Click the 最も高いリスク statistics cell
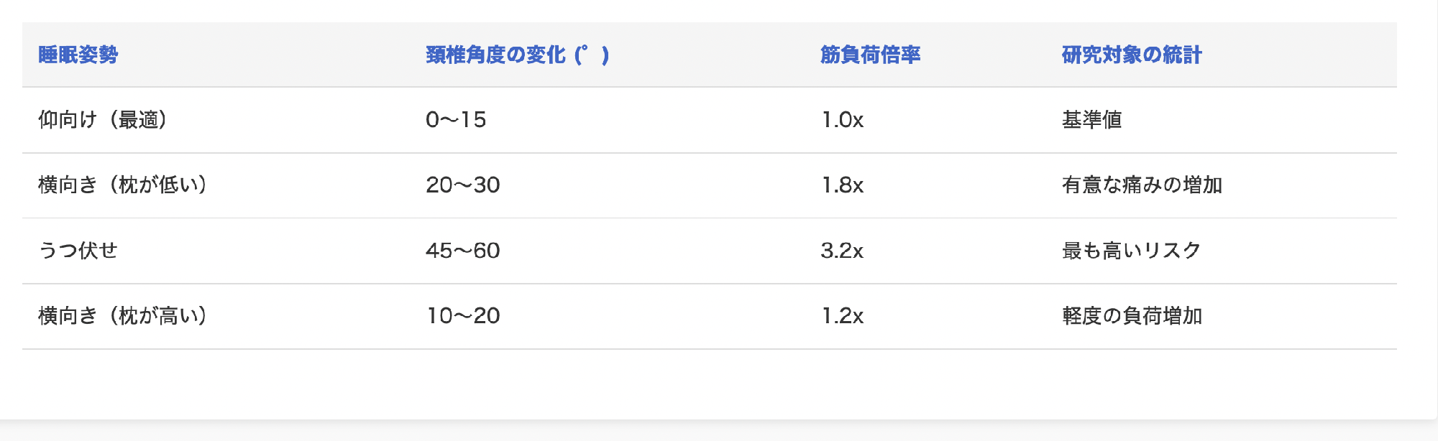Image resolution: width=1438 pixels, height=441 pixels. [1132, 251]
